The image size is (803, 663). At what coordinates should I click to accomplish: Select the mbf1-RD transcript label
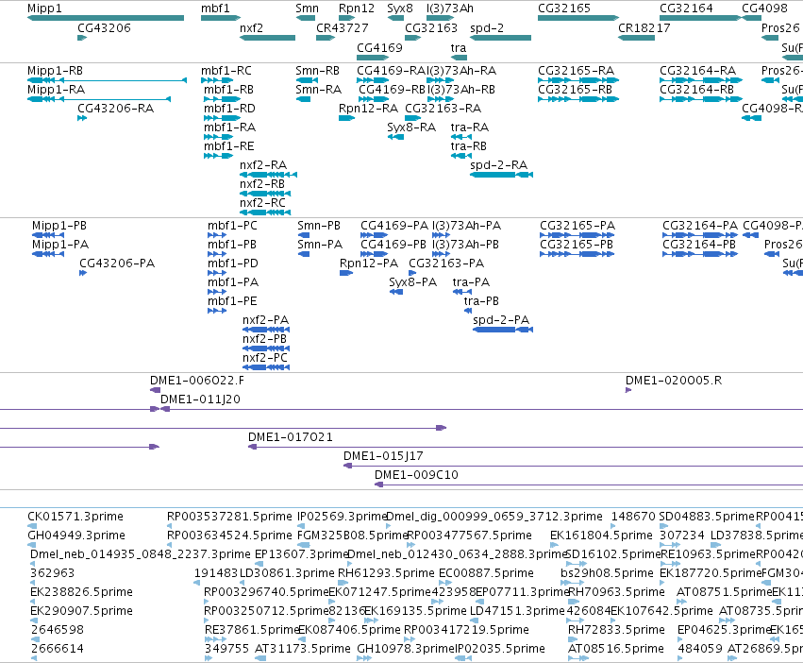tap(229, 109)
